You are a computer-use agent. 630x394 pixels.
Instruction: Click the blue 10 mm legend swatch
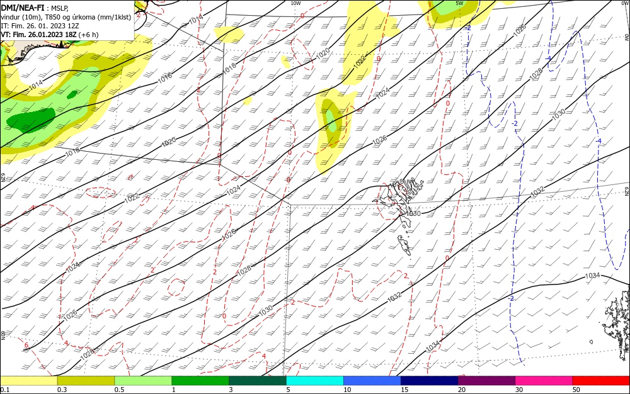[372, 381]
